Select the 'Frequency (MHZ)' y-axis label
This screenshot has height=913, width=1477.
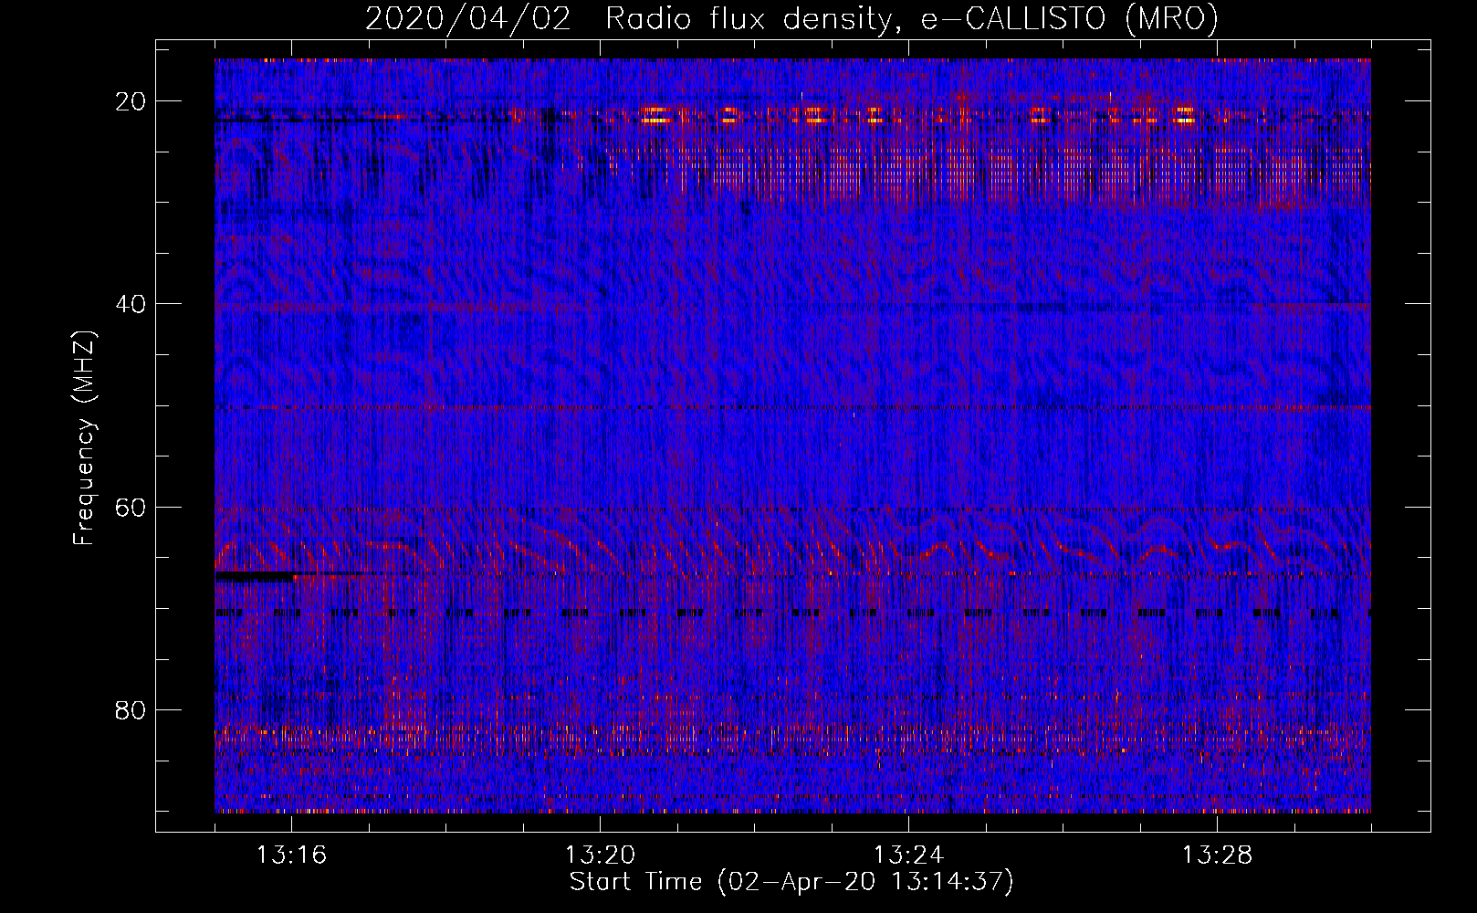pyautogui.click(x=84, y=437)
